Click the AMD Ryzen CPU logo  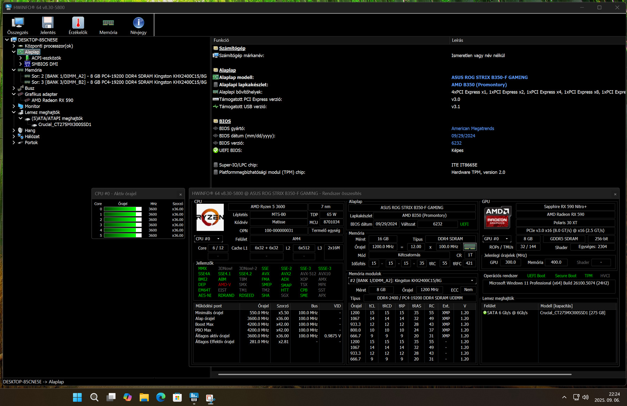210,217
